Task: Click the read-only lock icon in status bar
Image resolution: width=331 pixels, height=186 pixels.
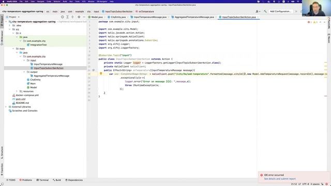Action: click(x=322, y=184)
